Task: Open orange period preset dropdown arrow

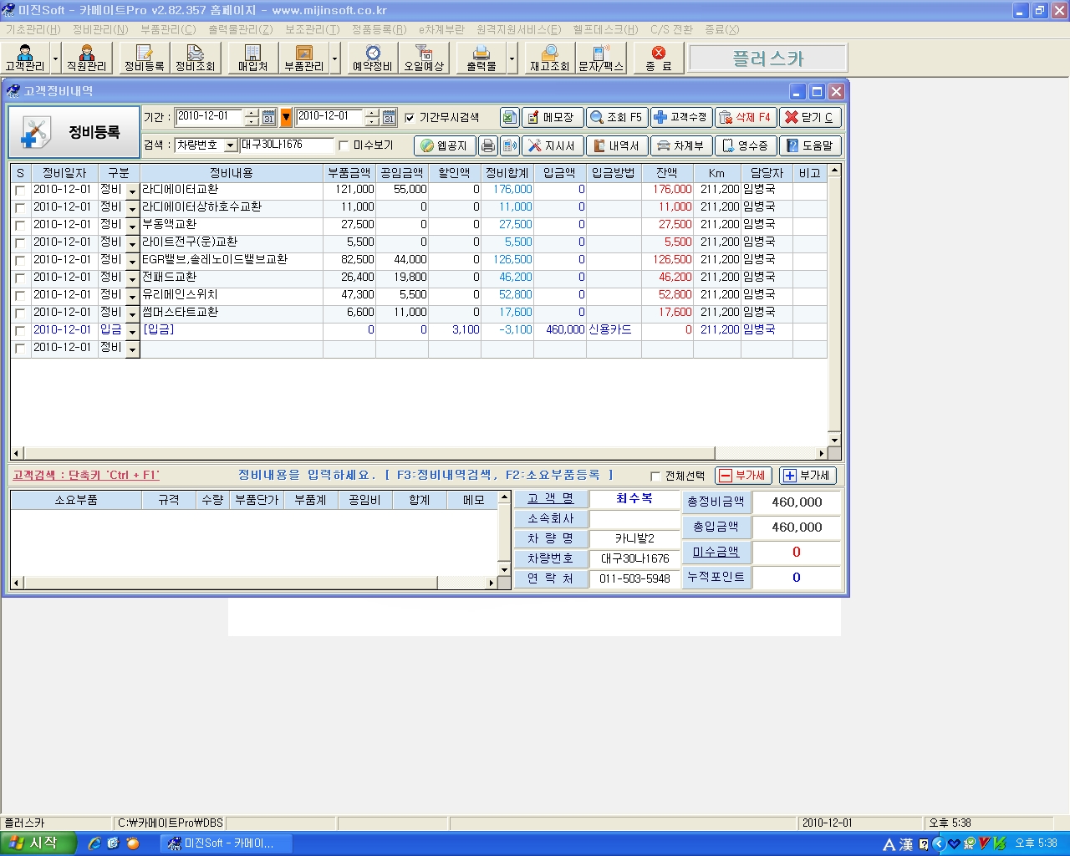Action: point(286,118)
